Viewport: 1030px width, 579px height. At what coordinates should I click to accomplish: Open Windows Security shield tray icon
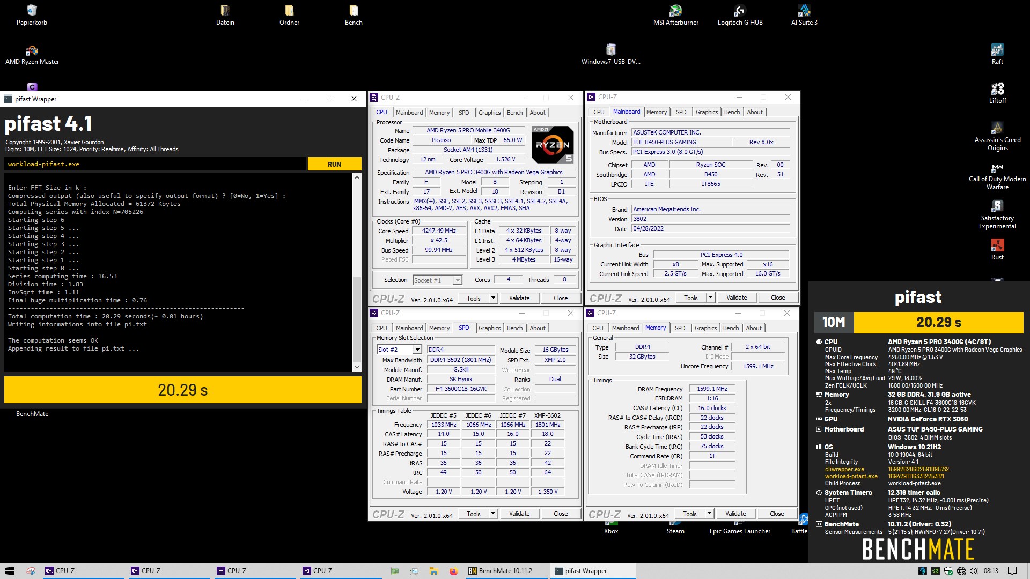[948, 571]
